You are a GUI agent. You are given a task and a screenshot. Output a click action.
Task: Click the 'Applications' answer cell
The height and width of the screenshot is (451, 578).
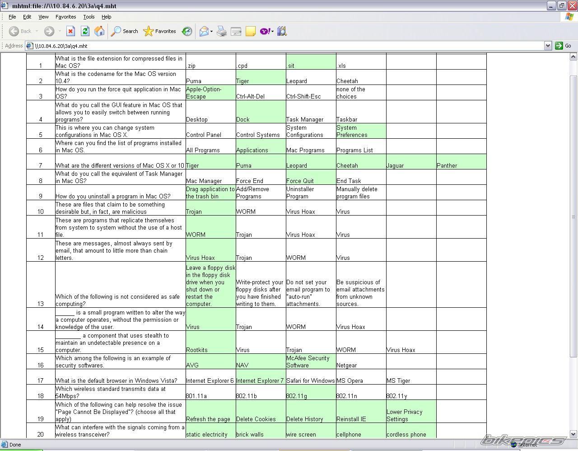tap(261, 146)
